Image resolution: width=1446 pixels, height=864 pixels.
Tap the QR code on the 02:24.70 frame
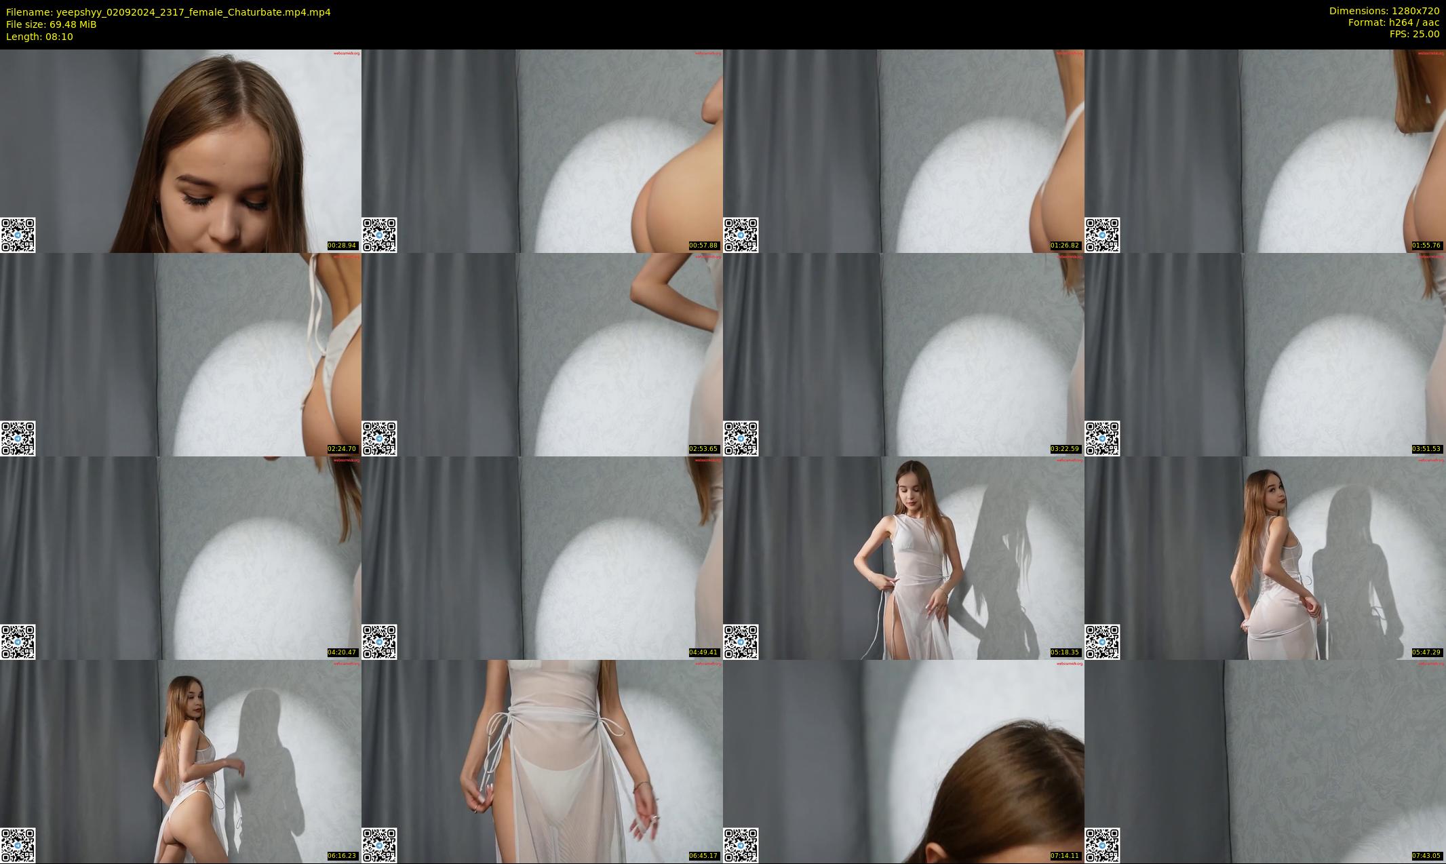point(18,438)
